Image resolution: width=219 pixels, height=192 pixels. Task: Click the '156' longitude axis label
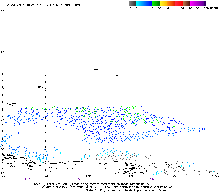(88, 176)
